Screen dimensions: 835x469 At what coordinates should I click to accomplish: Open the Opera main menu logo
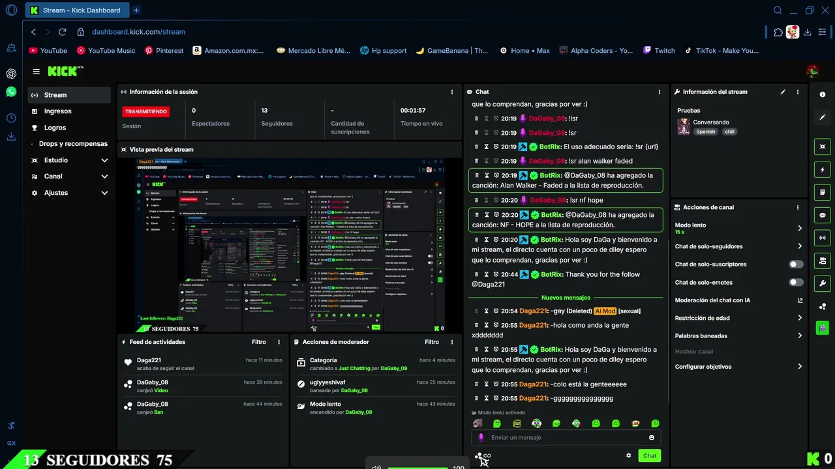point(11,10)
